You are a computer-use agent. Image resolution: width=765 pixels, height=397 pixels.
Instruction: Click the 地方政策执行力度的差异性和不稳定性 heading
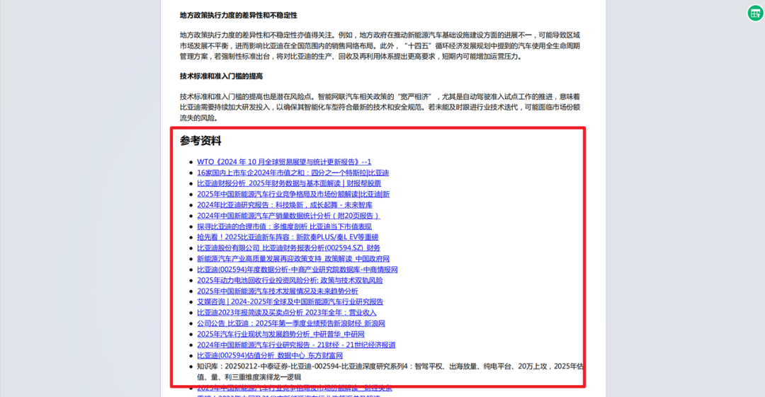point(238,15)
